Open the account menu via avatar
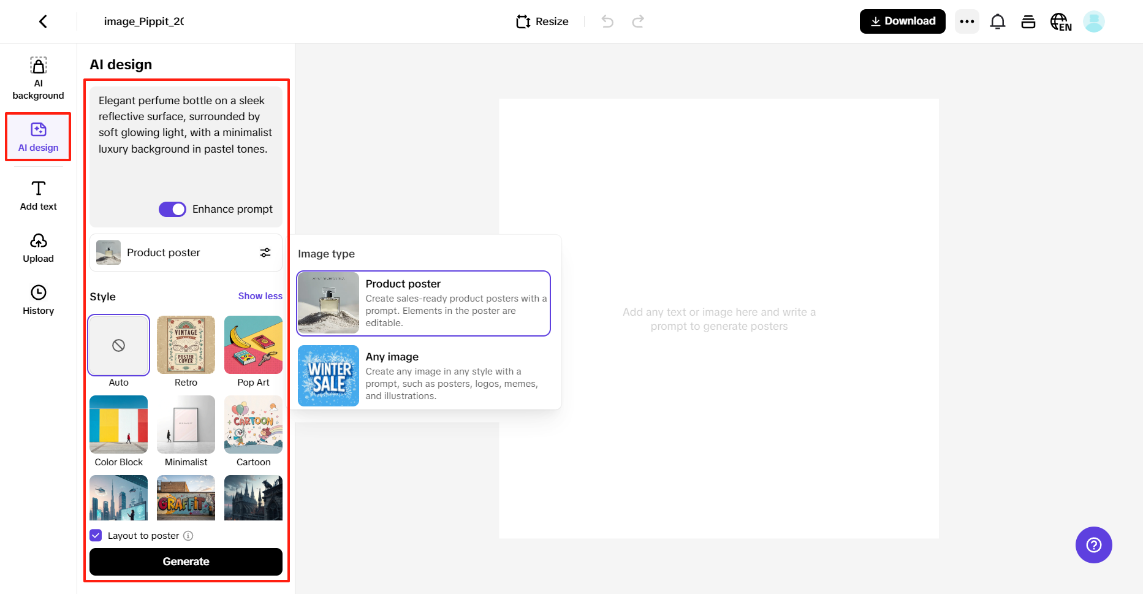The image size is (1143, 594). point(1094,21)
